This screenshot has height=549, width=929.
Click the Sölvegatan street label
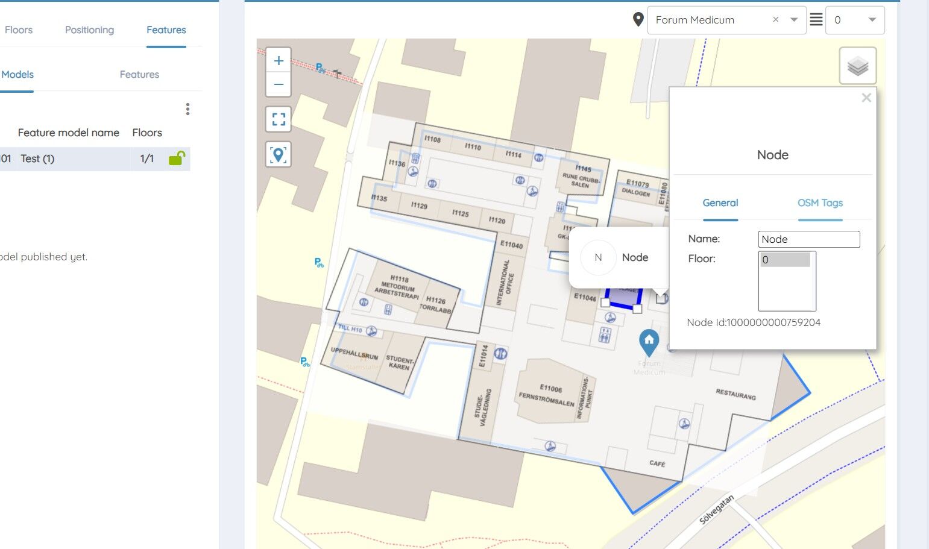717,509
